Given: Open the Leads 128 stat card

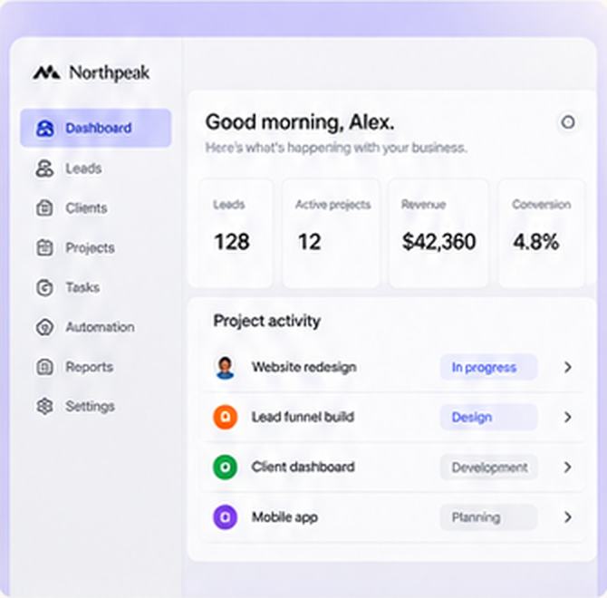Looking at the screenshot, I should click(x=236, y=233).
